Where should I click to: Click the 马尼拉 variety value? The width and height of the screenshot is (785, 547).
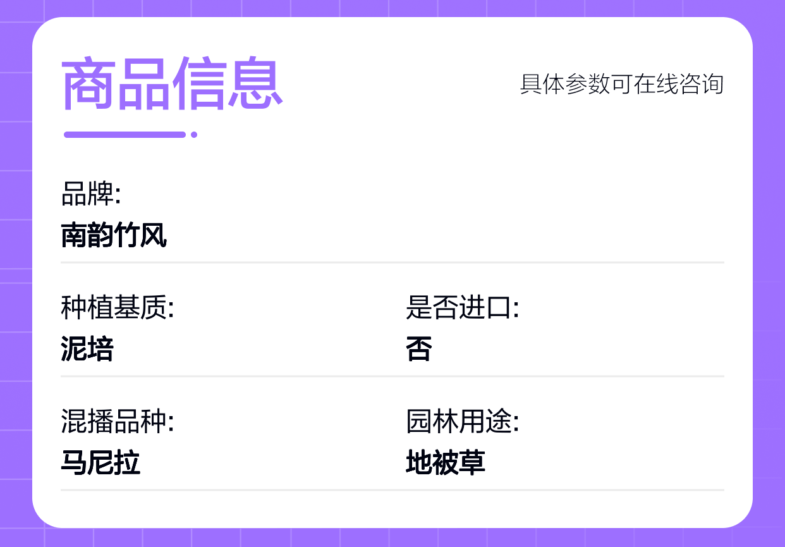[x=100, y=463]
